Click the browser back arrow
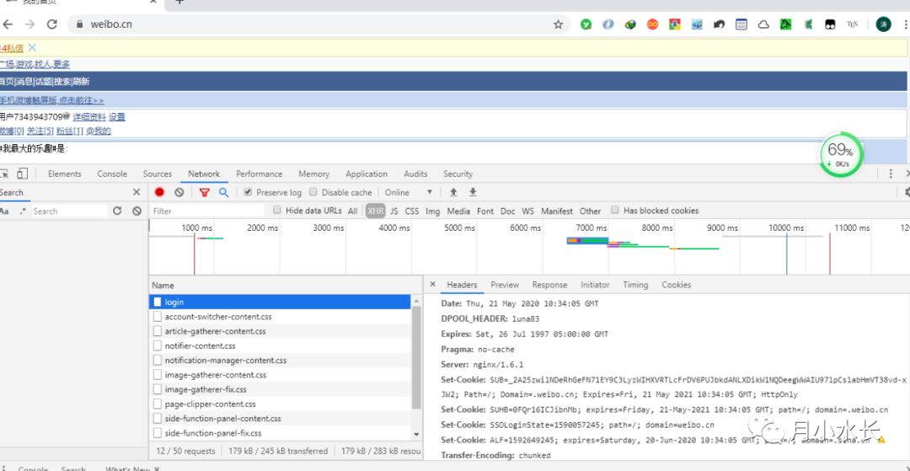 (8, 24)
